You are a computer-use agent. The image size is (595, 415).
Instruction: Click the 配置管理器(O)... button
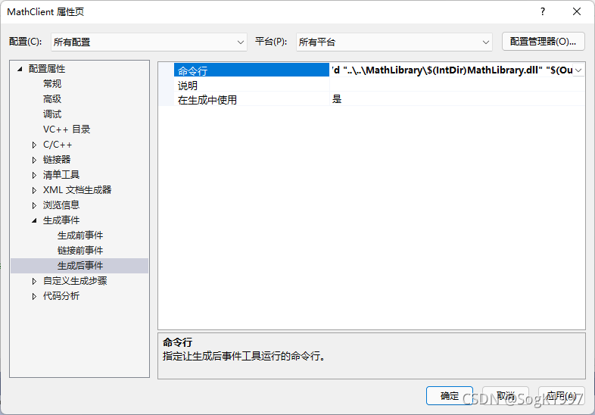[543, 42]
